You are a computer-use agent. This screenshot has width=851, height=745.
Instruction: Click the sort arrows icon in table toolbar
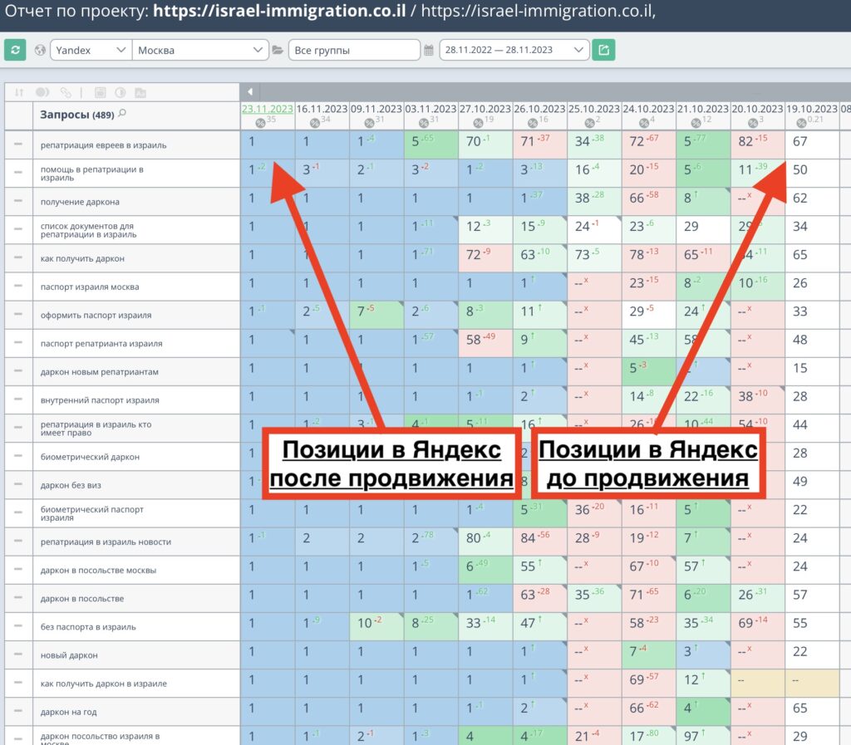point(19,93)
